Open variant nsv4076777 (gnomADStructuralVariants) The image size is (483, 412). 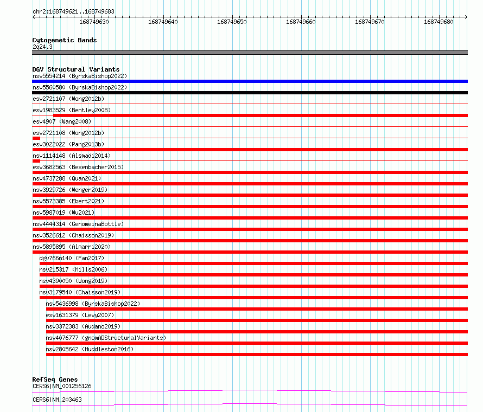point(106,338)
